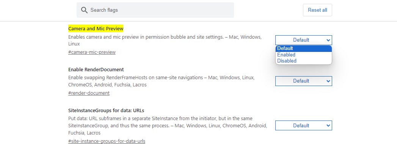This screenshot has width=397, height=144.
Task: Open the Enable RenderDocument Default dropdown
Action: tap(304, 81)
